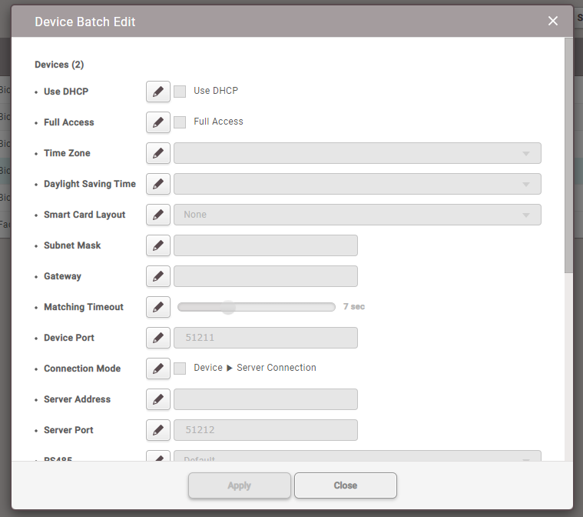Click the Apply button
Viewport: 583px width, 517px height.
pyautogui.click(x=240, y=485)
